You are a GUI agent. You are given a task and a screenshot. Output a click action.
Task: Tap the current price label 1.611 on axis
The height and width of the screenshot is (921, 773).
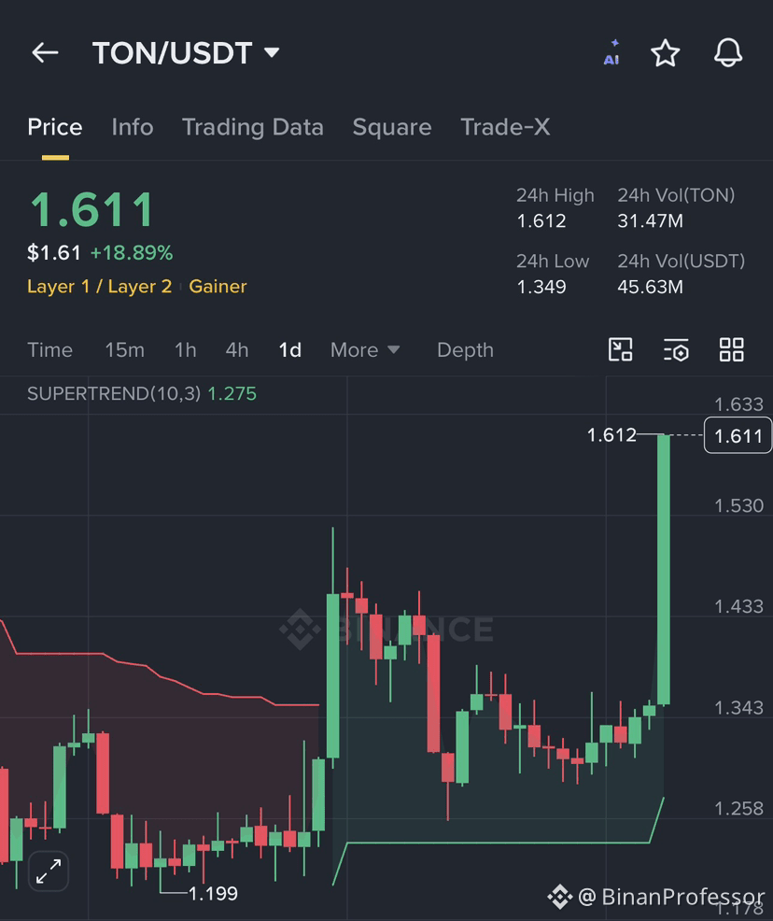click(x=738, y=436)
